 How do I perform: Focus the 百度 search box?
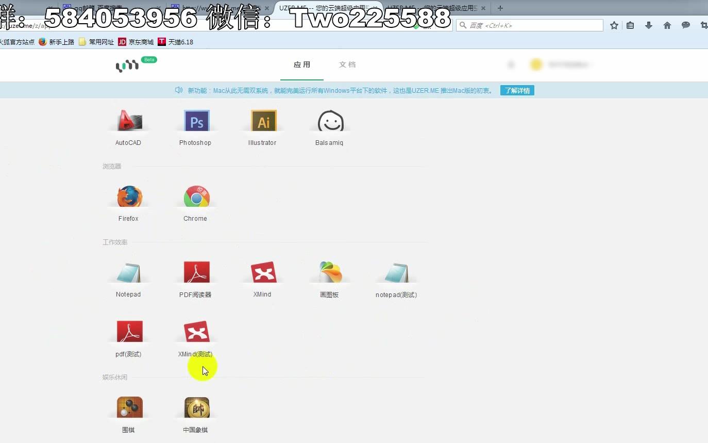pyautogui.click(x=530, y=25)
